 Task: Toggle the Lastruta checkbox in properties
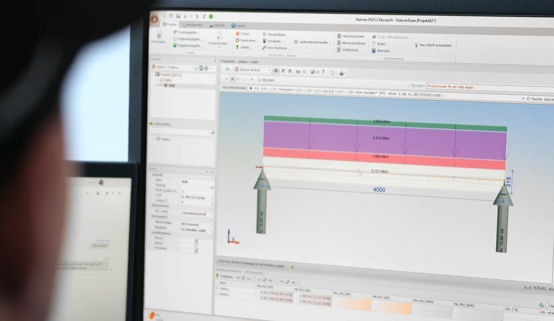(x=196, y=246)
